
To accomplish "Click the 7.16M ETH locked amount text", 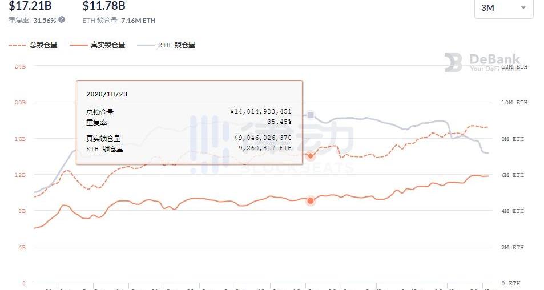I will (138, 21).
